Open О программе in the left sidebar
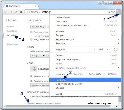Screen dimensions: 124x110 [12, 44]
